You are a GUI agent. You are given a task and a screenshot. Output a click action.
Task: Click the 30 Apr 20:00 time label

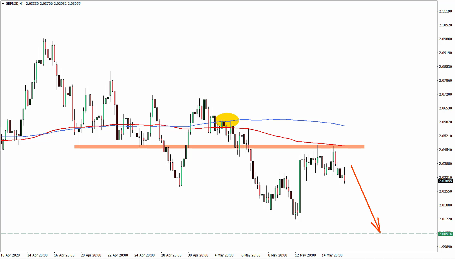pyautogui.click(x=198, y=255)
